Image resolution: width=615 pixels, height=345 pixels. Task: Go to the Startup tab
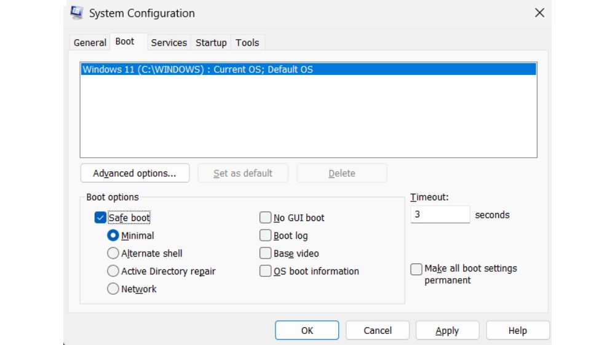[211, 42]
